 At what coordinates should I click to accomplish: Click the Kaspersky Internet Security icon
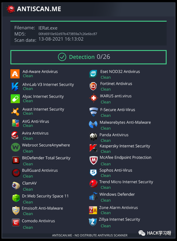coord(93,148)
